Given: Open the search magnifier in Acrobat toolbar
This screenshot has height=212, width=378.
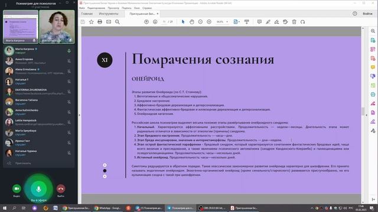Looking at the screenshot, I should point(118,22).
